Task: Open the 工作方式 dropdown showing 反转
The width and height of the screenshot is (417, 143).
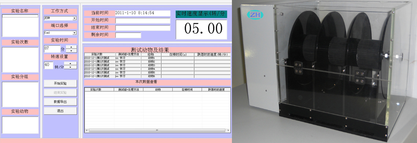Action: tap(60, 18)
